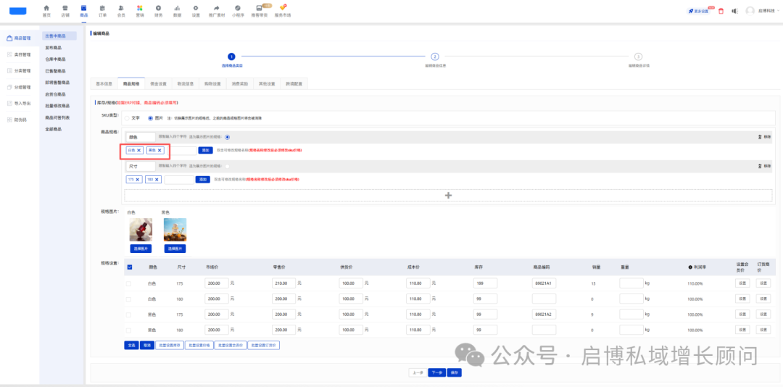Screen dimensions: 783x387
Task: Click the 上一步 previous step button
Action: pyautogui.click(x=418, y=373)
